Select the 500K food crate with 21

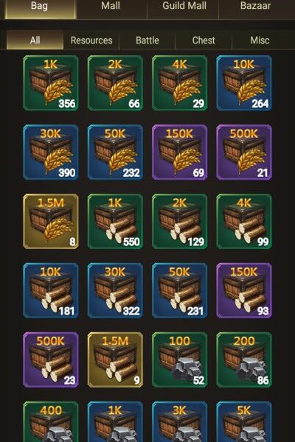244,152
